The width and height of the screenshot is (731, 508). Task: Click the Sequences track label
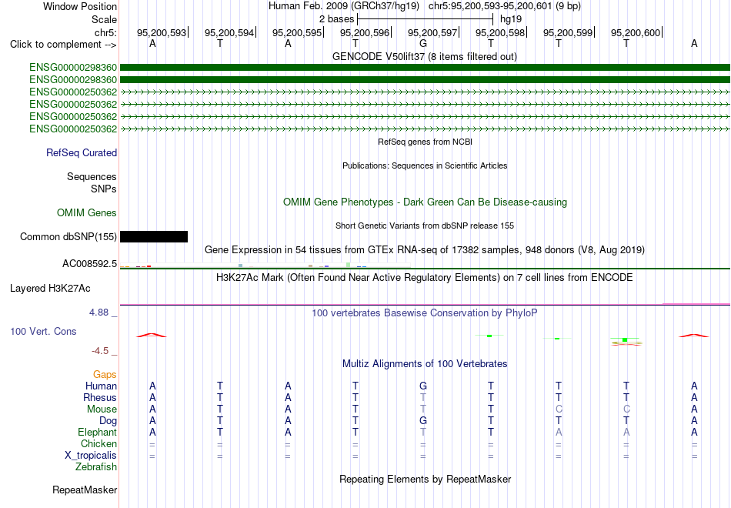[x=92, y=176]
